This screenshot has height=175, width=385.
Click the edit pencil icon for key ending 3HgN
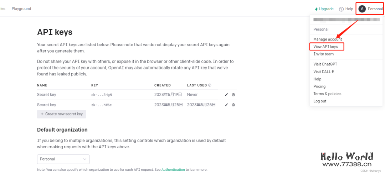click(x=226, y=95)
